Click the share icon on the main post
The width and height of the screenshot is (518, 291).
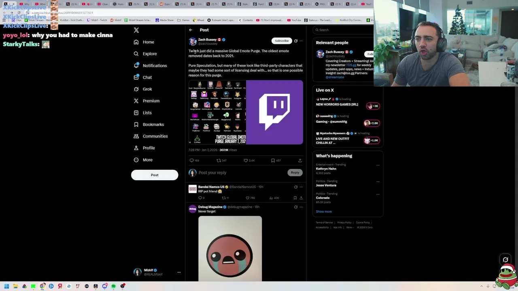300,160
